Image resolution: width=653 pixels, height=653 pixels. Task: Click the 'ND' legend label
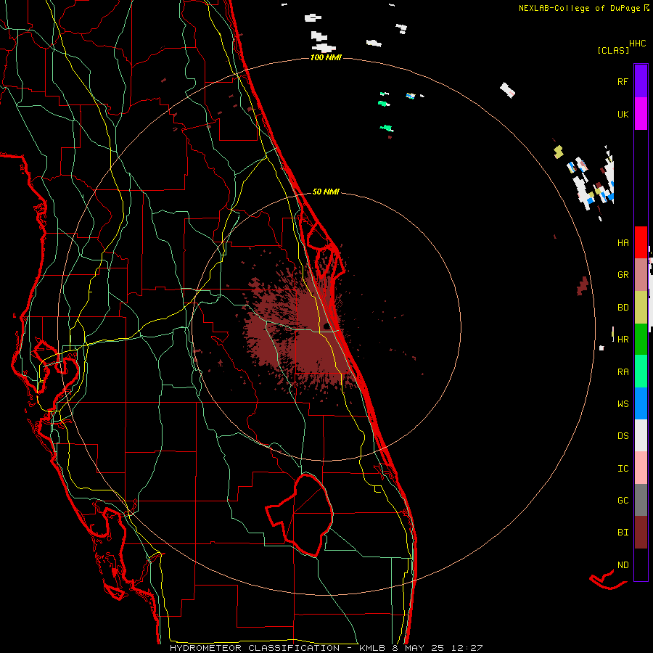coord(623,565)
